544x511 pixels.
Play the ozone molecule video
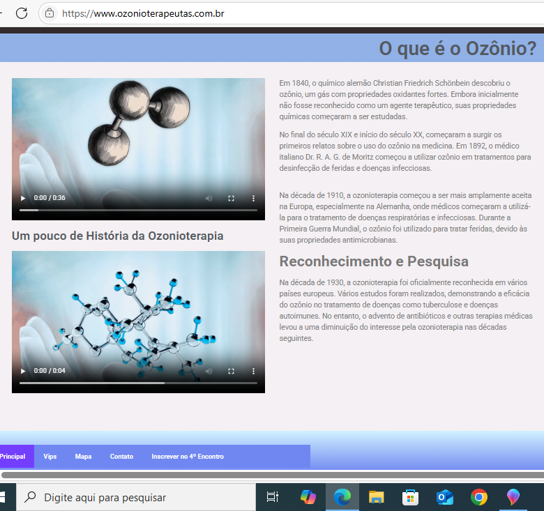23,198
